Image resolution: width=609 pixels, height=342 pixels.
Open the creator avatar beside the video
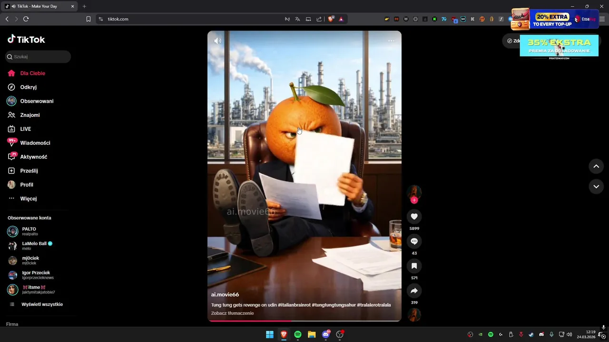(414, 192)
